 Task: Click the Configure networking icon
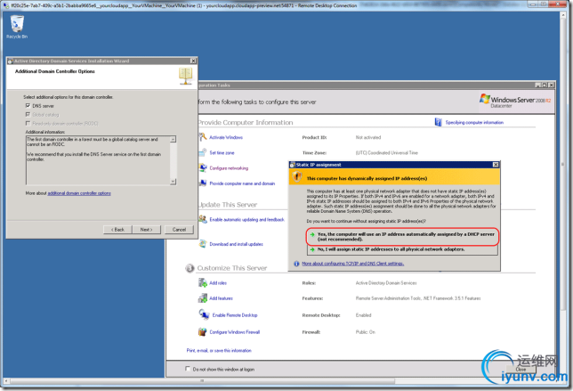click(203, 167)
